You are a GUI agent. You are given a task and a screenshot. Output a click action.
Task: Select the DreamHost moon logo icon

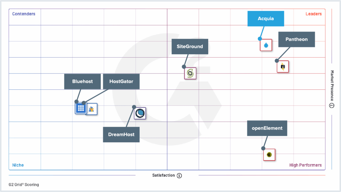pos(140,113)
